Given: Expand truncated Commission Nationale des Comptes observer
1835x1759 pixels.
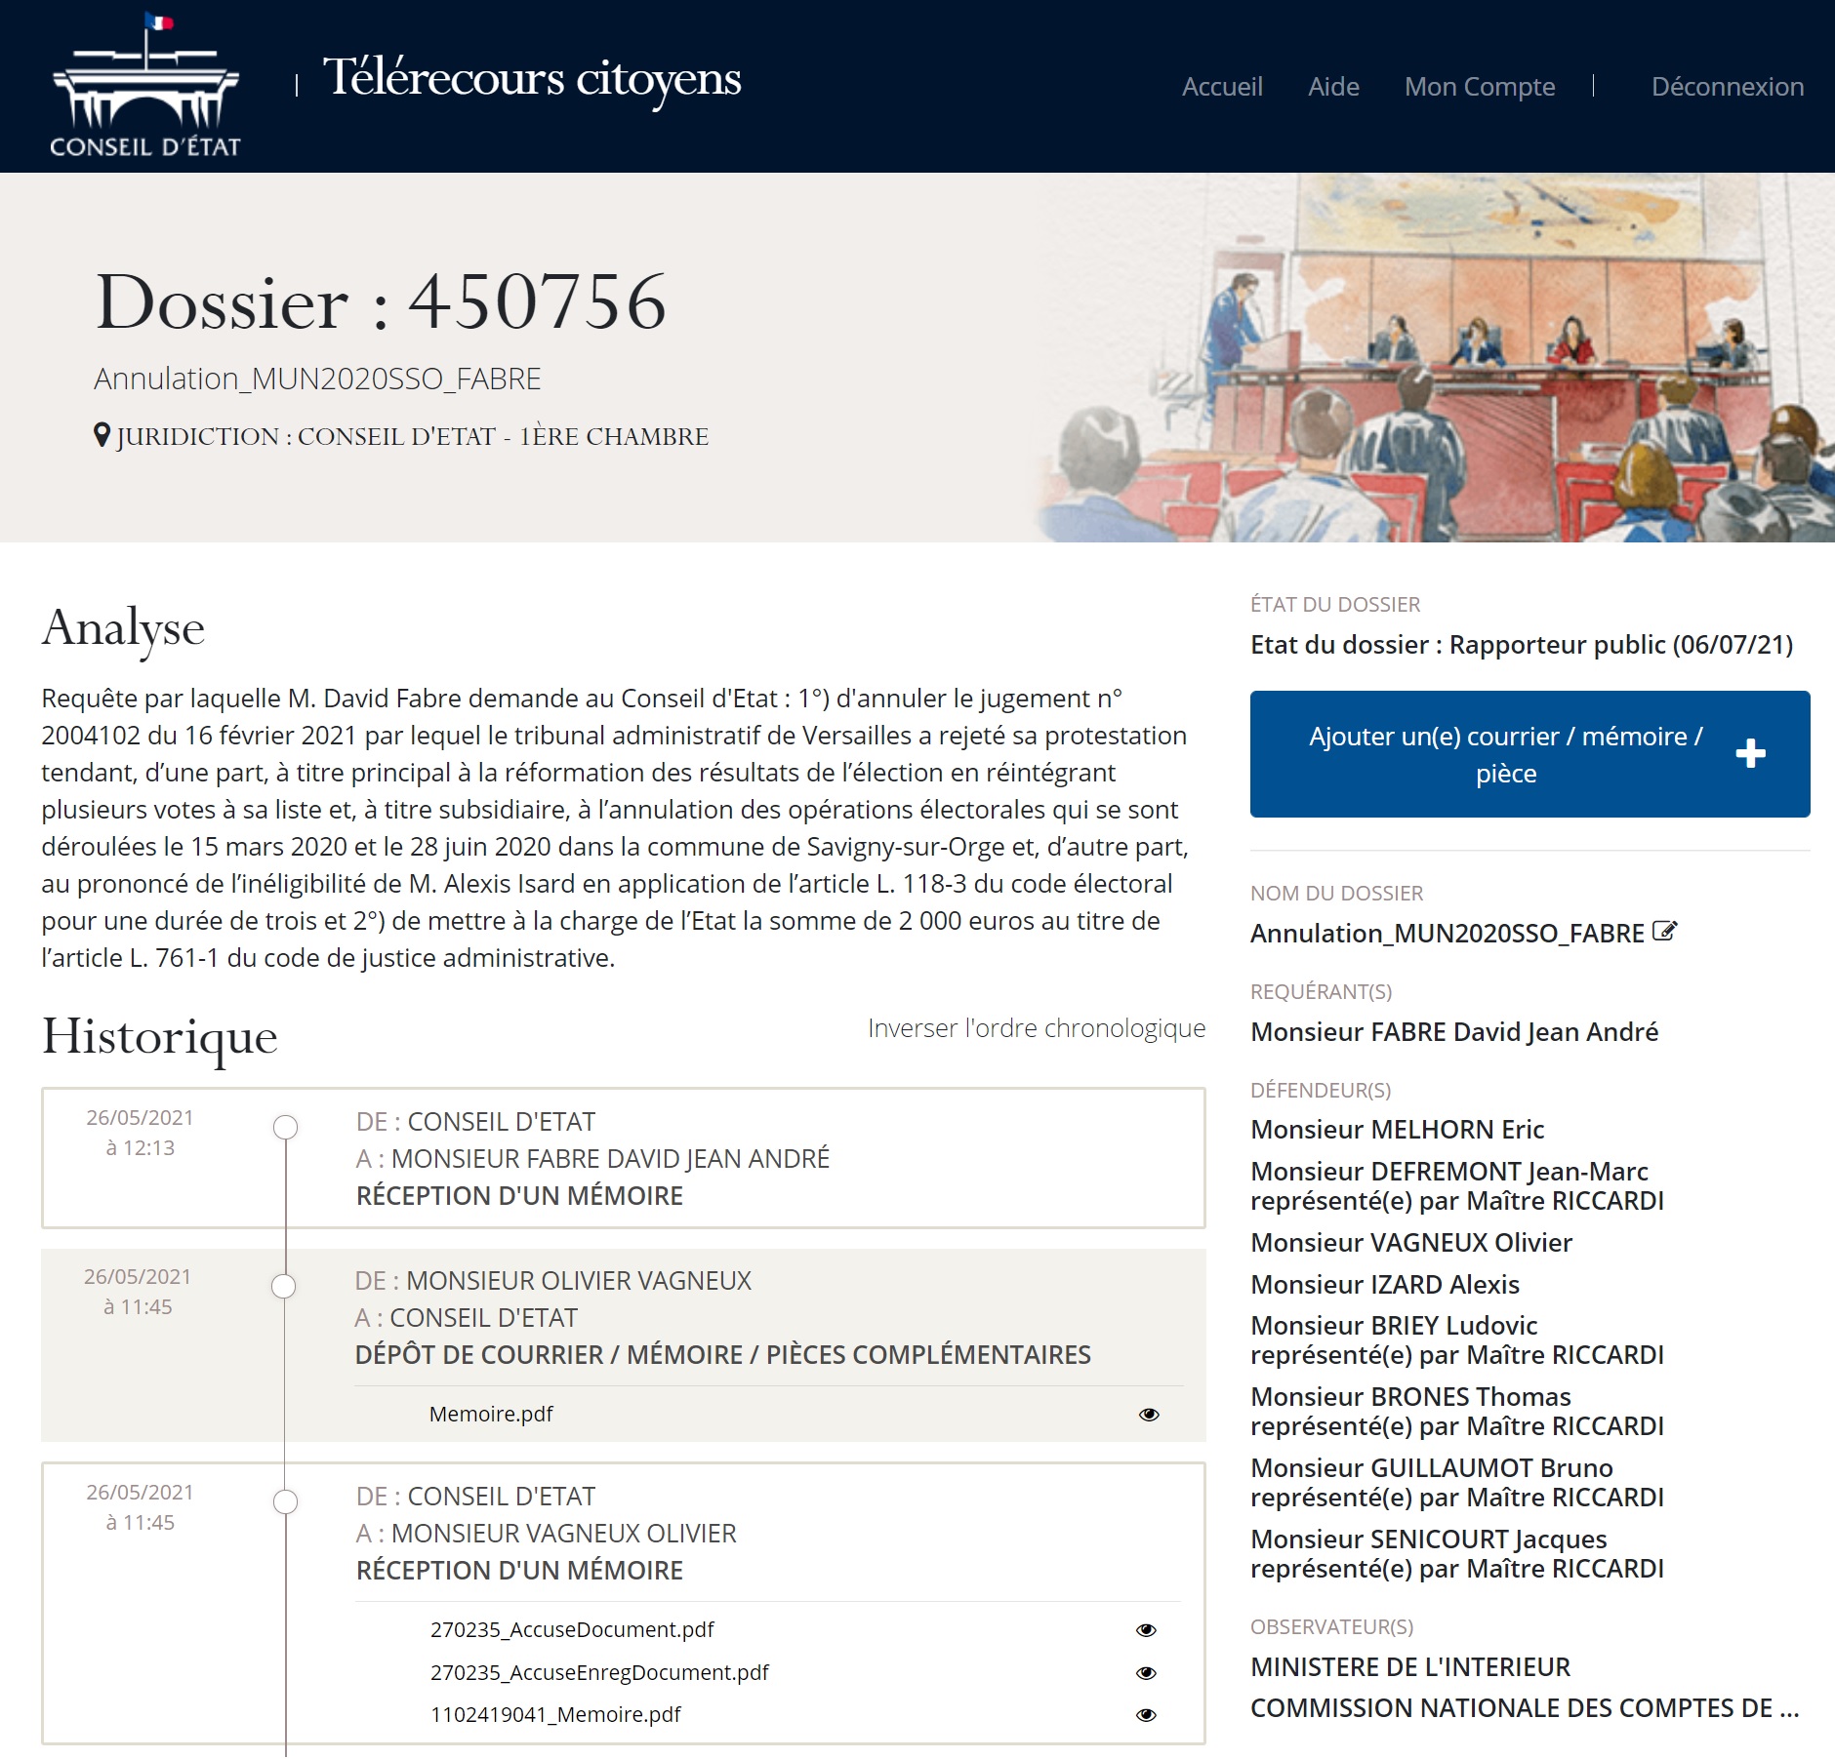Looking at the screenshot, I should (x=1524, y=1708).
